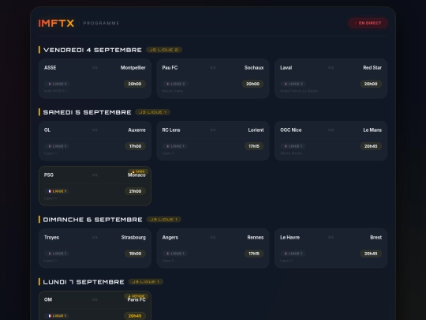
Task: Click the OL team name
Action: [x=47, y=130]
